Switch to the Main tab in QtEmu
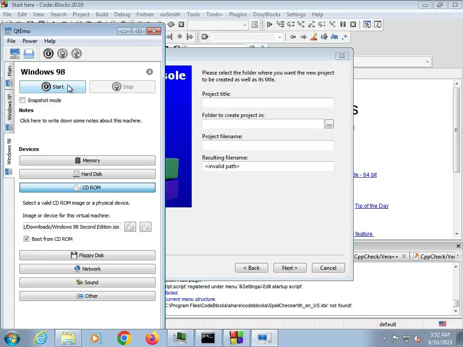The image size is (463, 347). click(9, 75)
